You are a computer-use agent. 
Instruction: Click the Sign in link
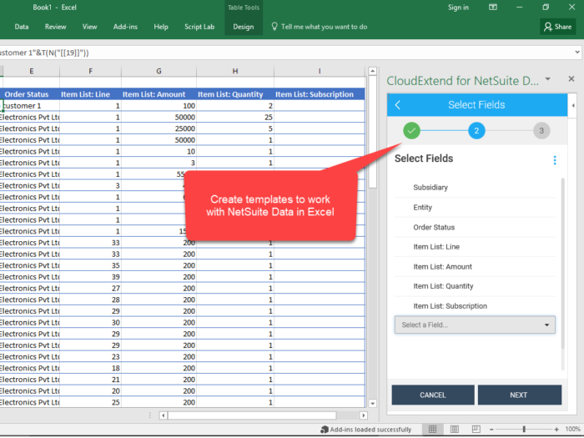click(x=458, y=8)
